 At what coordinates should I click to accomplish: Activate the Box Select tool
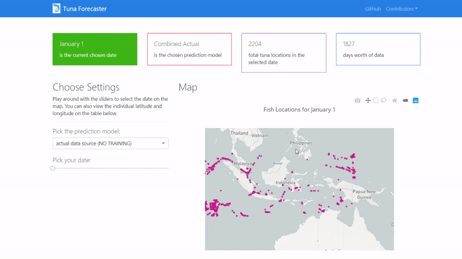pos(376,100)
